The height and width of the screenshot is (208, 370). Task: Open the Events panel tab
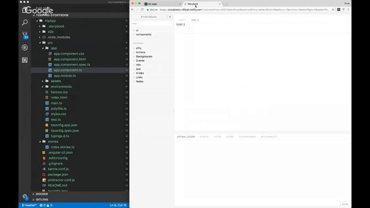pyautogui.click(x=204, y=137)
